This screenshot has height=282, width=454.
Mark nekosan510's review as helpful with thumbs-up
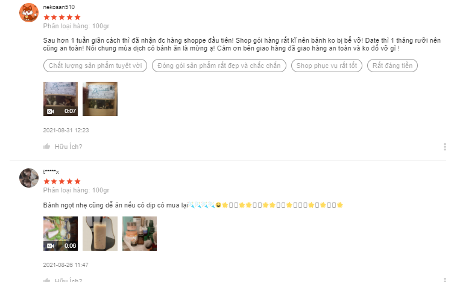(x=46, y=147)
